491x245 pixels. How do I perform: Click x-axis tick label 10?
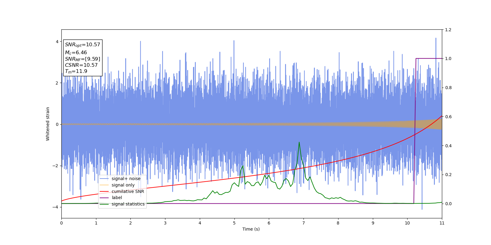coord(407,223)
